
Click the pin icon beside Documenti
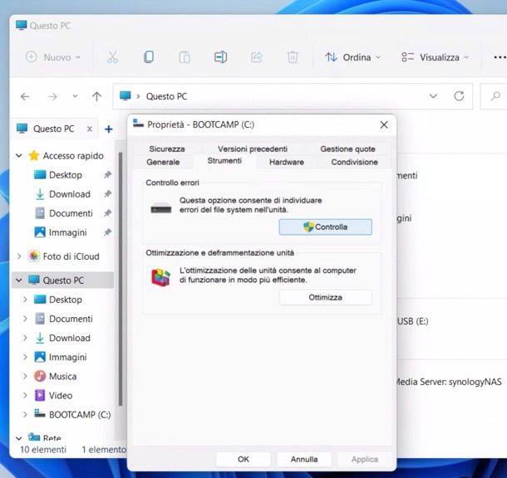point(107,213)
